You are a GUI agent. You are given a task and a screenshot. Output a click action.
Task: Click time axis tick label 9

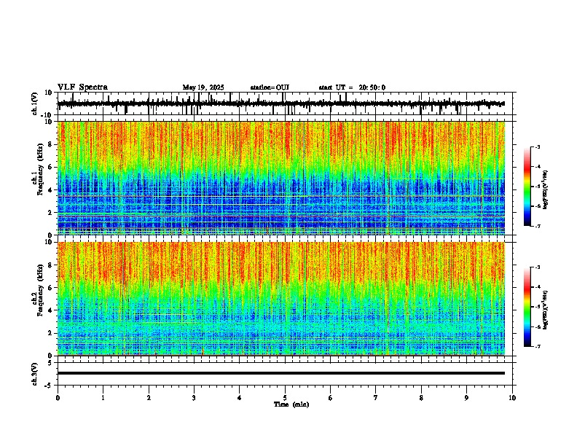point(466,398)
